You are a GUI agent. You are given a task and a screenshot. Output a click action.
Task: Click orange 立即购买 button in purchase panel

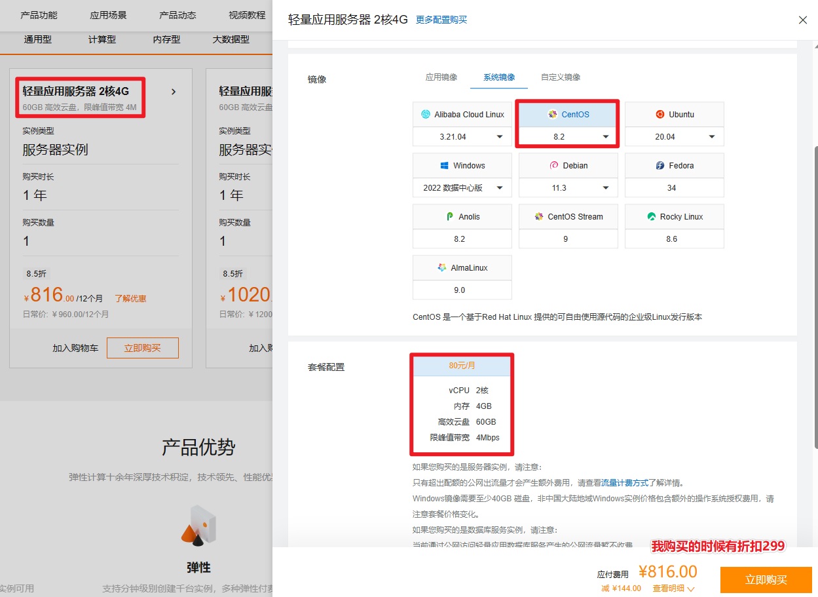(766, 580)
